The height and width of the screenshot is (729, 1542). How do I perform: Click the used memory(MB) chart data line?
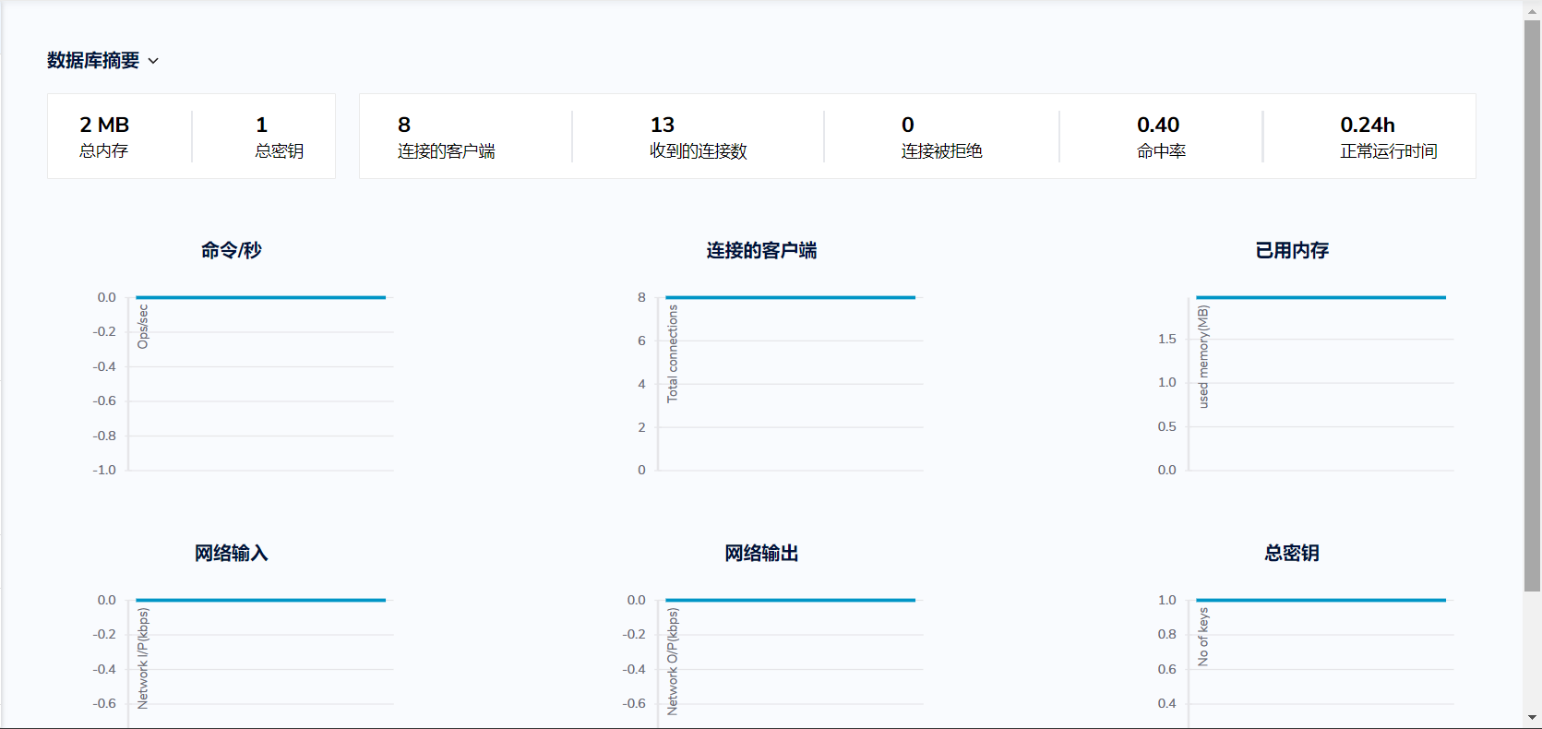coord(1321,297)
